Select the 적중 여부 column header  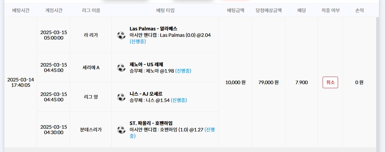(330, 10)
